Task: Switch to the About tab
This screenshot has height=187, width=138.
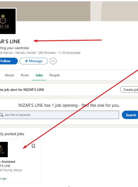Action: click(x=9, y=75)
